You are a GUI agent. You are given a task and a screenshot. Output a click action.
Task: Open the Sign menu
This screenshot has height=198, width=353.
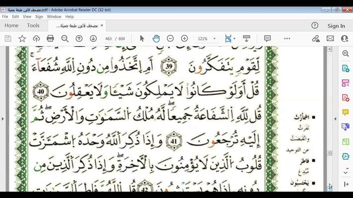tap(39, 16)
